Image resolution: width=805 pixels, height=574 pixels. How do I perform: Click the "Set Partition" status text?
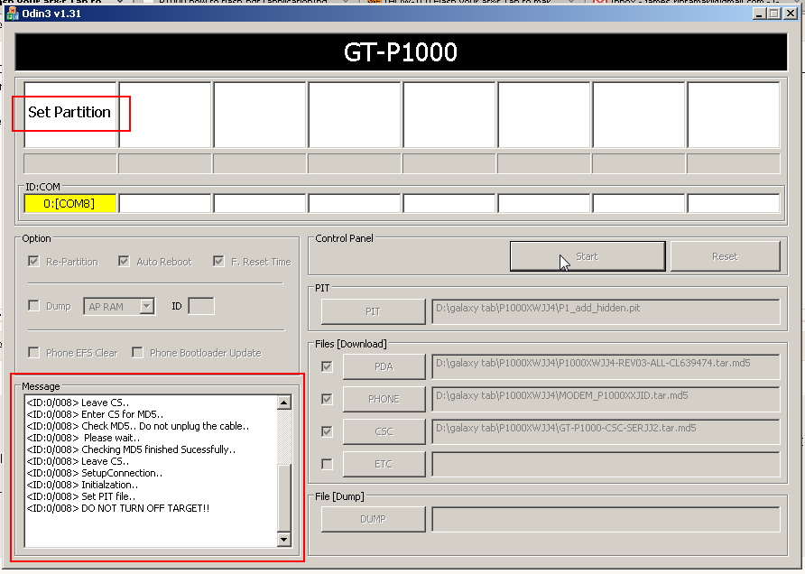pos(69,112)
